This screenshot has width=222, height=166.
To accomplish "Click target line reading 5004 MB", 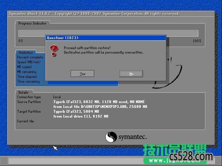I will [x=76, y=111].
